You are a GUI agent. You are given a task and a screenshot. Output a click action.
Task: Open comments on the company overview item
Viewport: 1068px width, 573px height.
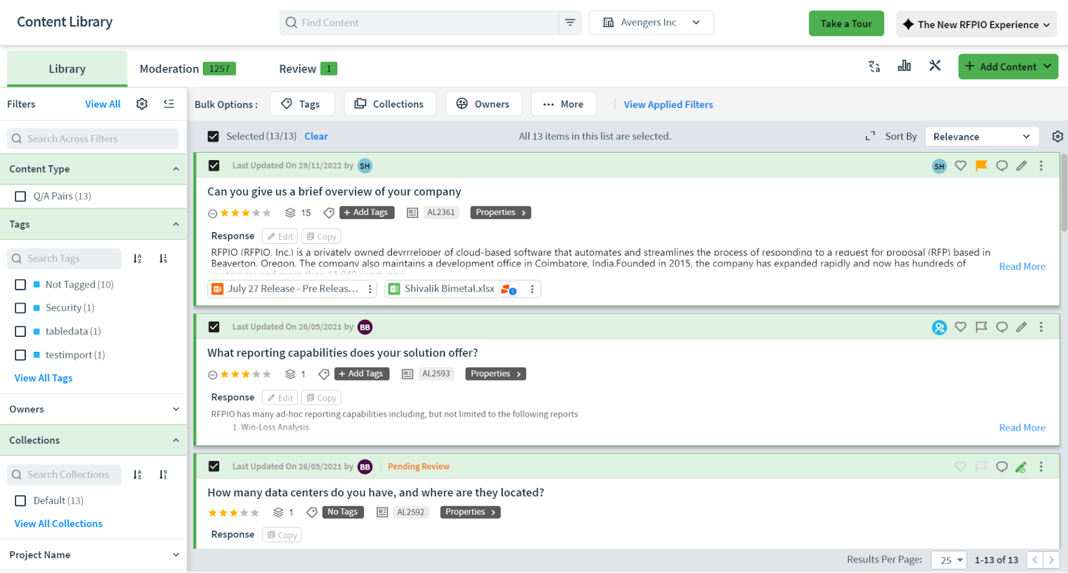pyautogui.click(x=1002, y=166)
